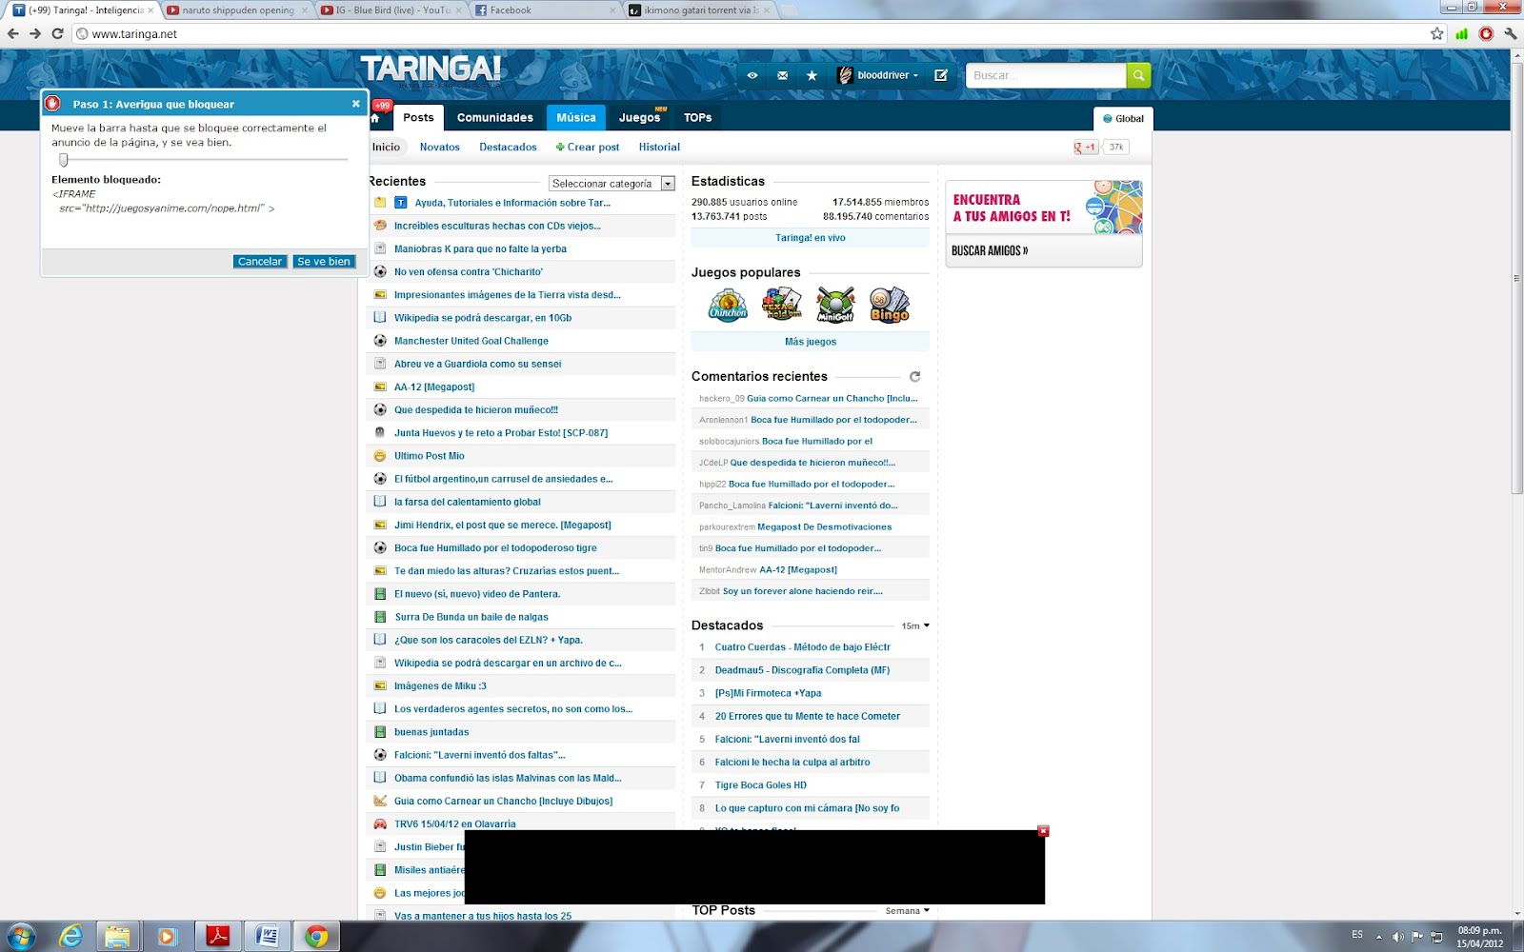Click the Se ve bien button

[x=324, y=261]
